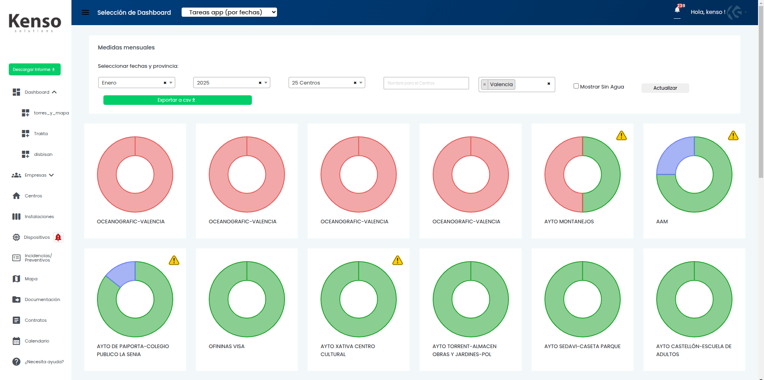The width and height of the screenshot is (764, 380).
Task: Collapse the Dashboard sidebar section
Action: pyautogui.click(x=54, y=92)
